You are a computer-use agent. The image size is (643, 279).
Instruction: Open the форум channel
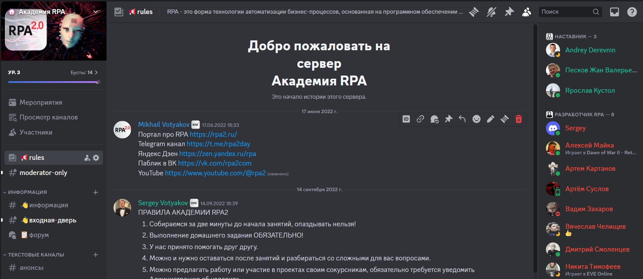[x=54, y=235]
